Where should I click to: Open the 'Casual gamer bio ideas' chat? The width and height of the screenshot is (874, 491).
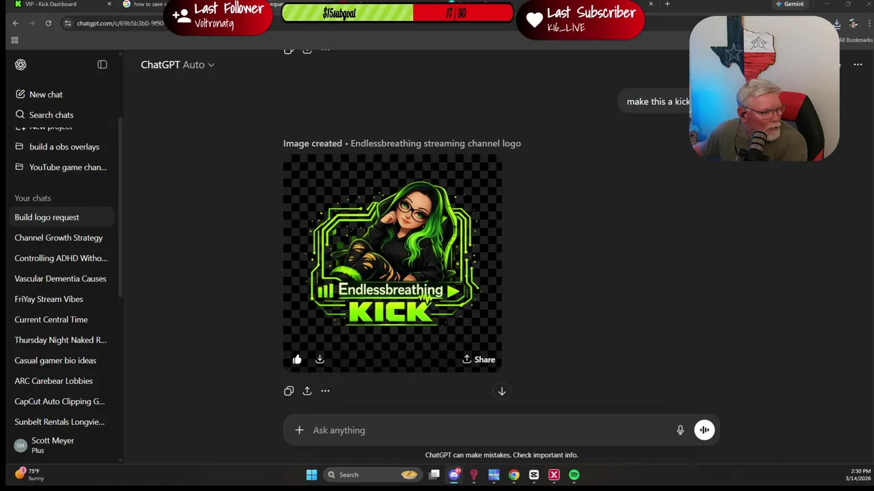tap(55, 360)
